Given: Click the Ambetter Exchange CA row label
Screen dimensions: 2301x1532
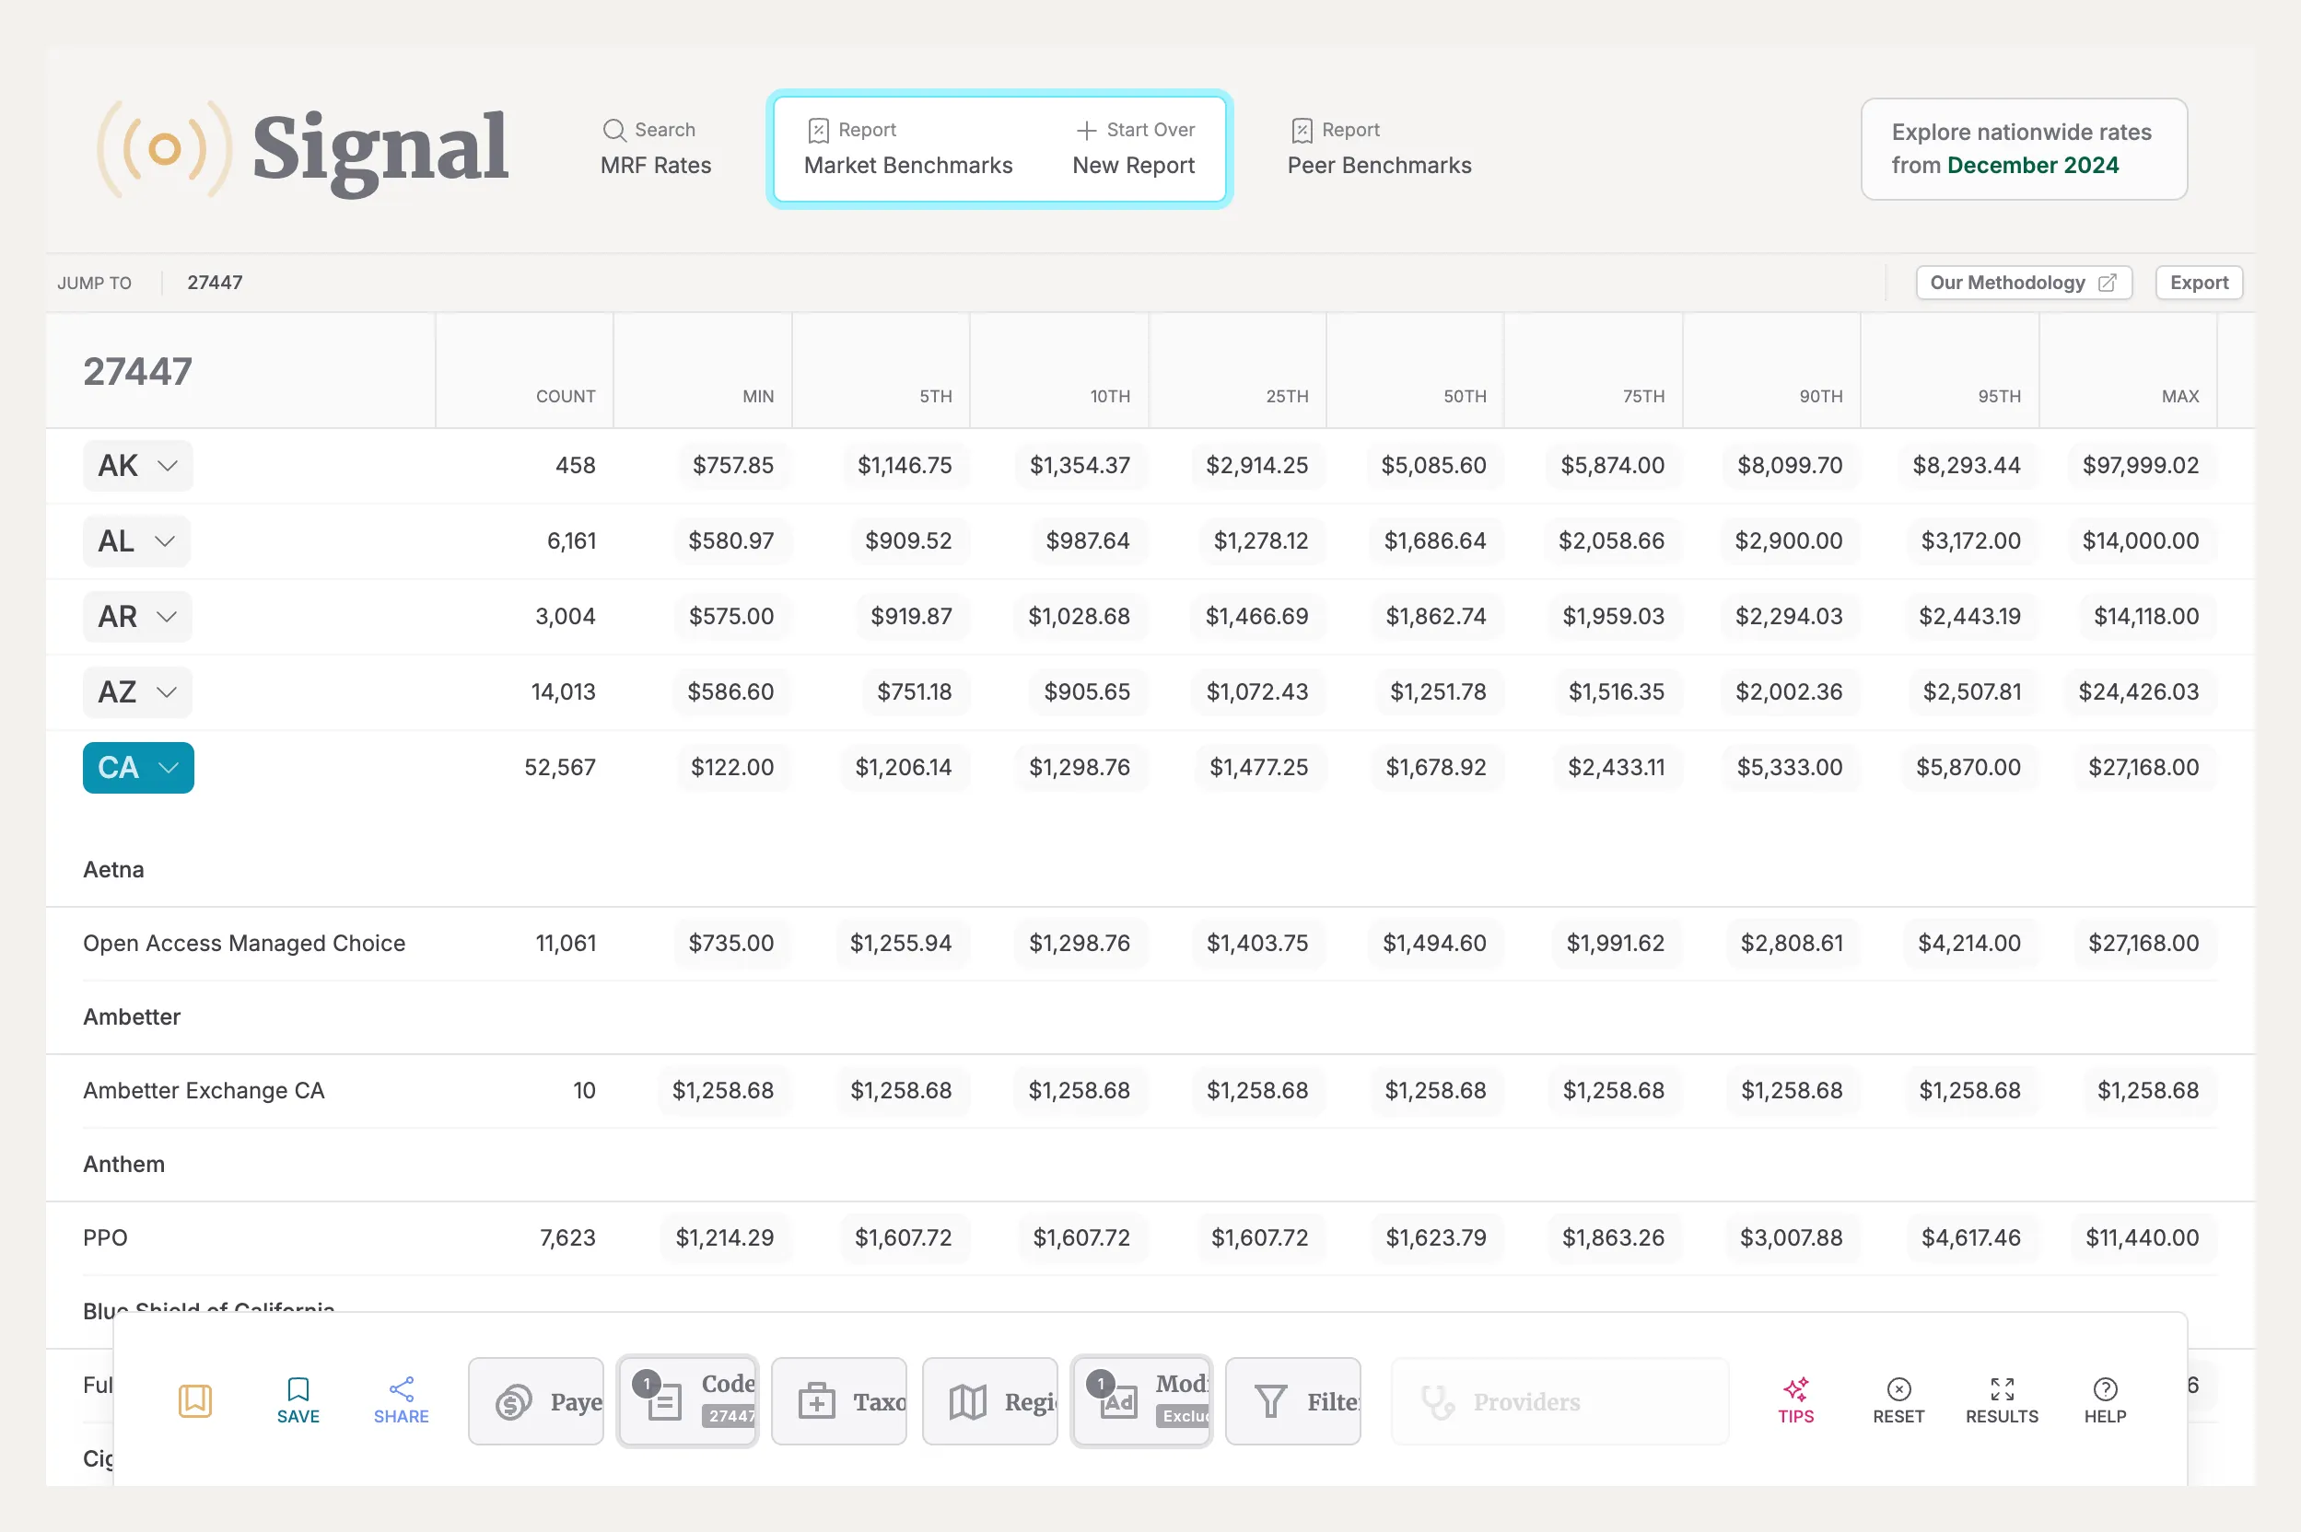Looking at the screenshot, I should (x=204, y=1090).
